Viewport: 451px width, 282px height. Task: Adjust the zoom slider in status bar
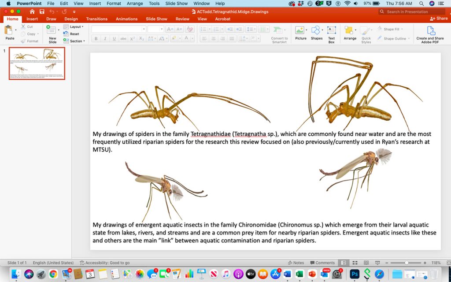click(407, 263)
